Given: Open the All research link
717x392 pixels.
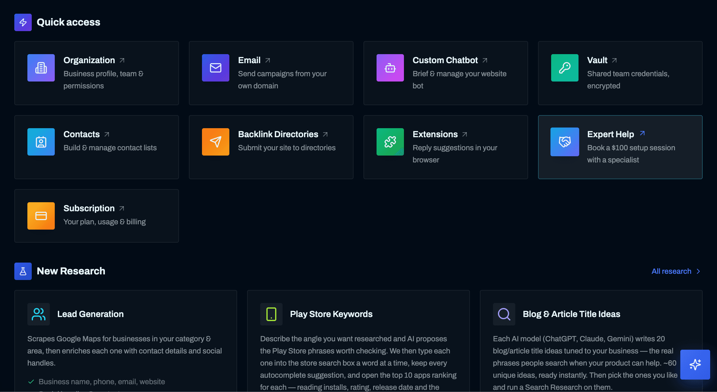Looking at the screenshot, I should (x=672, y=271).
